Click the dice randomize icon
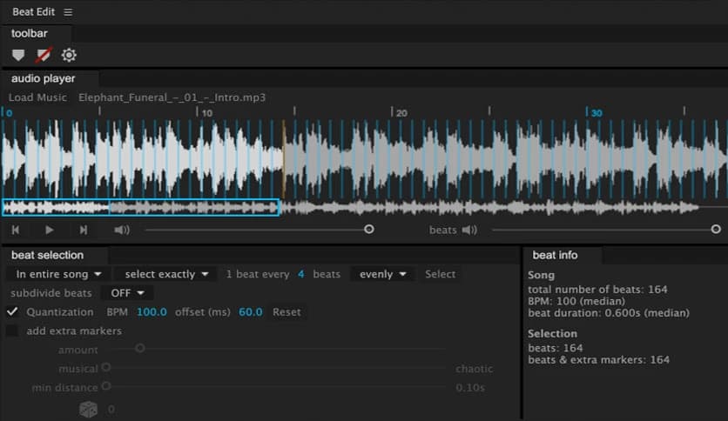This screenshot has width=728, height=421. [x=89, y=409]
